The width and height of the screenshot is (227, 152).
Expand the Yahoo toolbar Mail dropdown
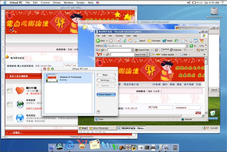click(189, 54)
